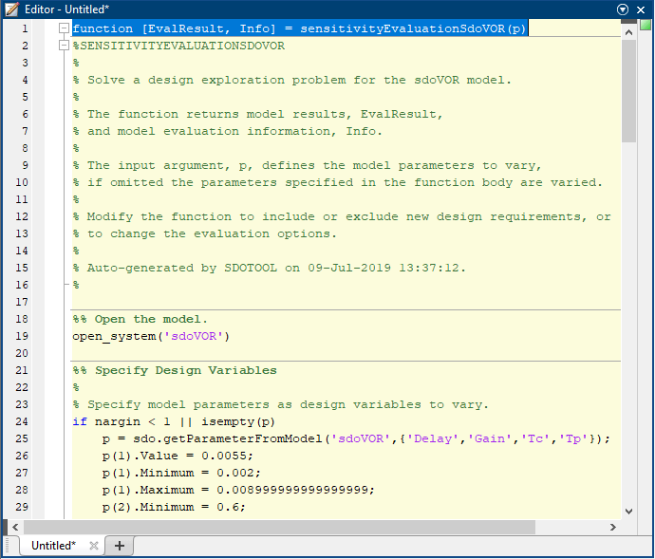This screenshot has width=655, height=559.
Task: Select the Untitled* document tab
Action: [53, 545]
